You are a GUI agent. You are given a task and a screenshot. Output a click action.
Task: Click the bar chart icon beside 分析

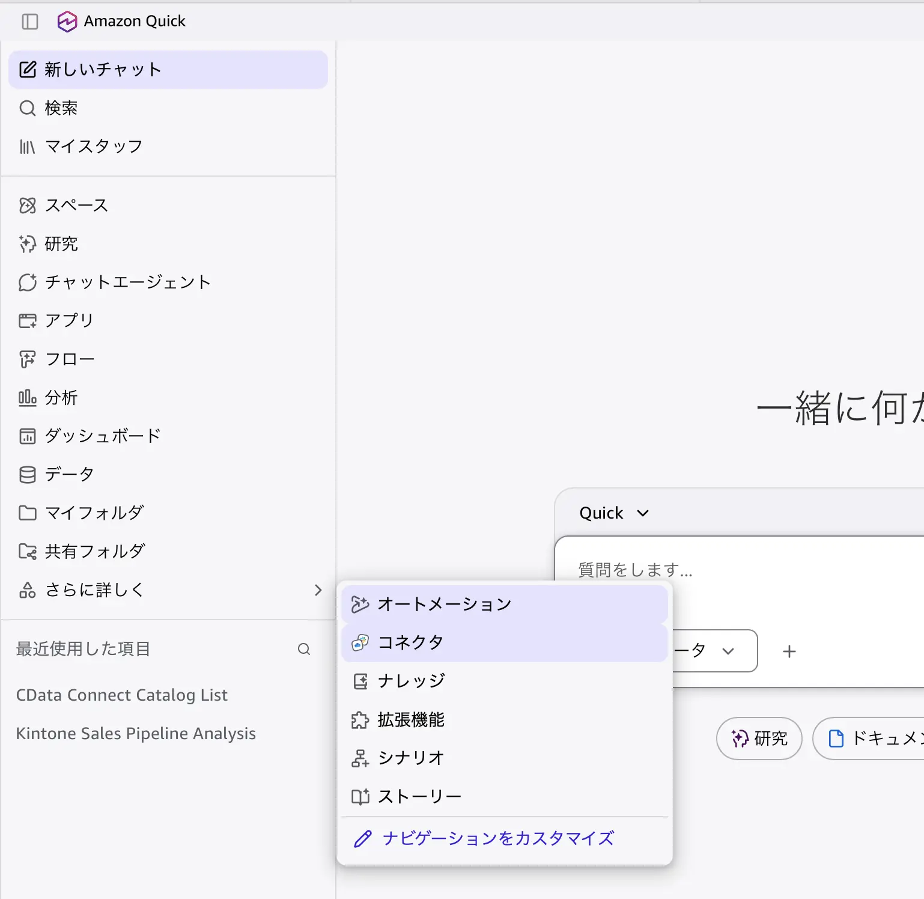point(28,398)
